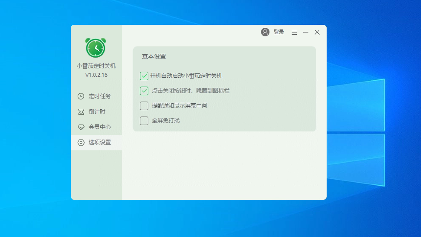Click the 登录 login link

[x=279, y=32]
